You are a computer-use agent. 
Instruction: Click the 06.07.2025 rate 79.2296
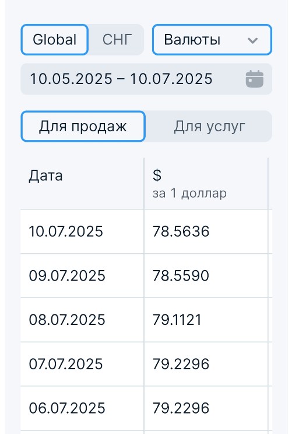click(181, 408)
